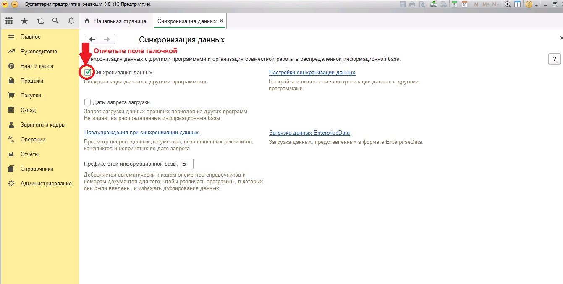Open the History scroll icon
Screen dimensions: 563x284
pyautogui.click(x=40, y=21)
